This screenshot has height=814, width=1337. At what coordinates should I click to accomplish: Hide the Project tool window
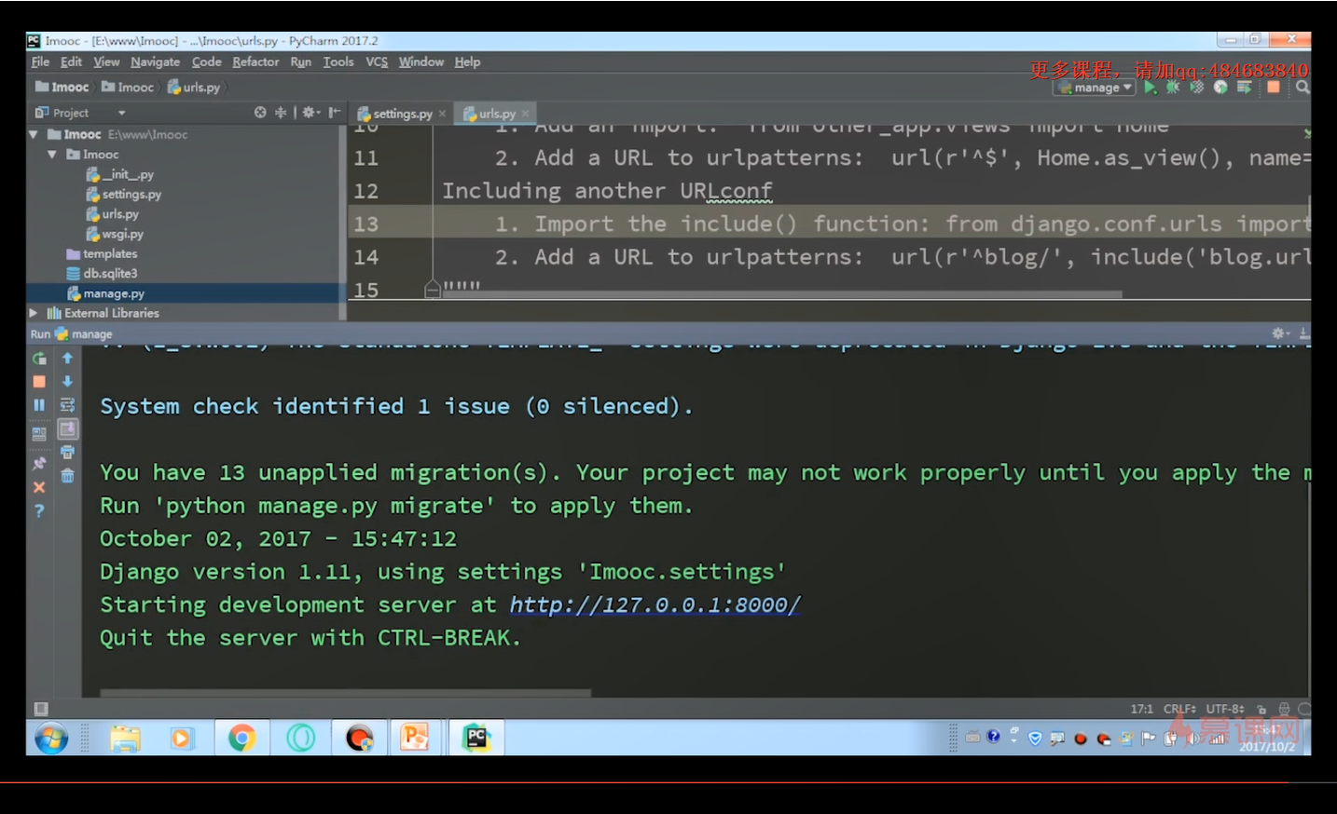click(x=335, y=113)
